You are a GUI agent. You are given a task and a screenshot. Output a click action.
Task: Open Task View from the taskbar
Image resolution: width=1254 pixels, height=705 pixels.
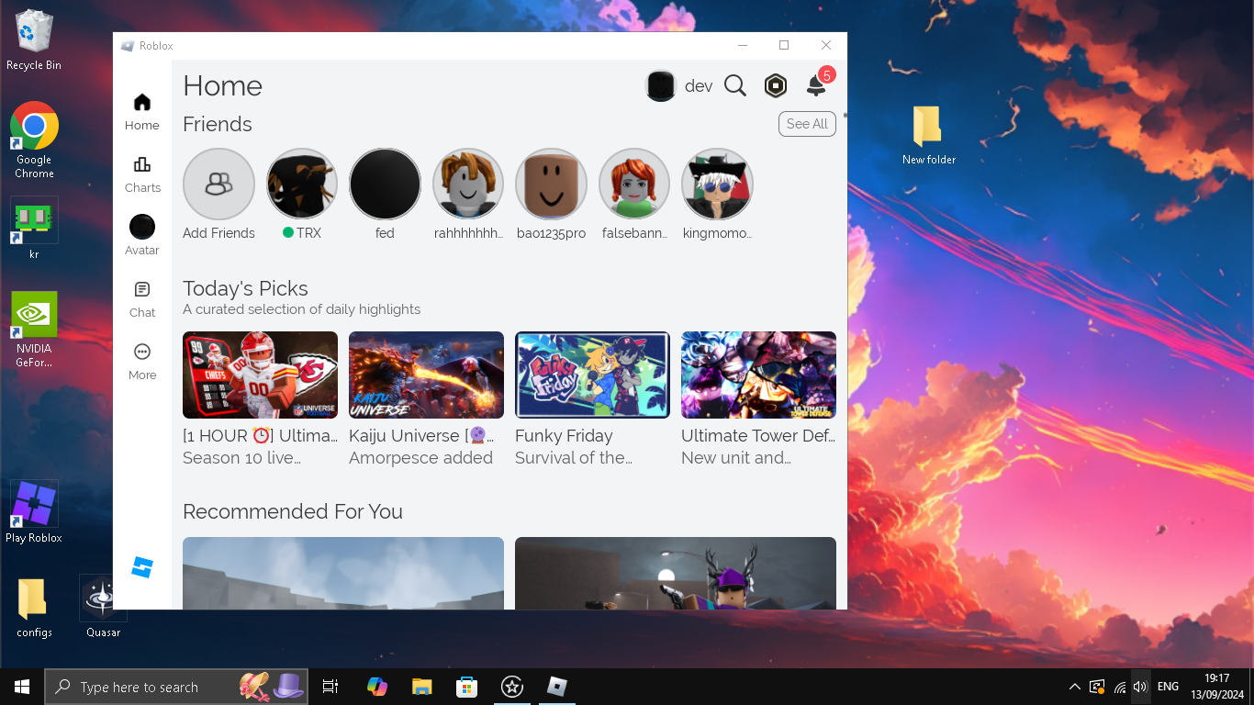click(x=330, y=687)
